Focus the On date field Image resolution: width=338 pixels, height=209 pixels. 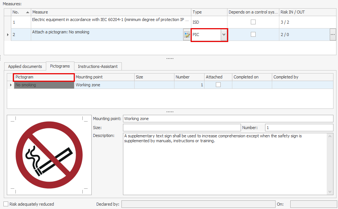pyautogui.click(x=314, y=204)
